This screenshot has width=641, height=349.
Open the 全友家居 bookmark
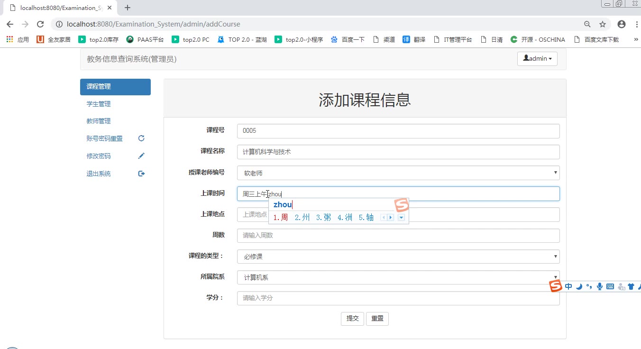[54, 40]
